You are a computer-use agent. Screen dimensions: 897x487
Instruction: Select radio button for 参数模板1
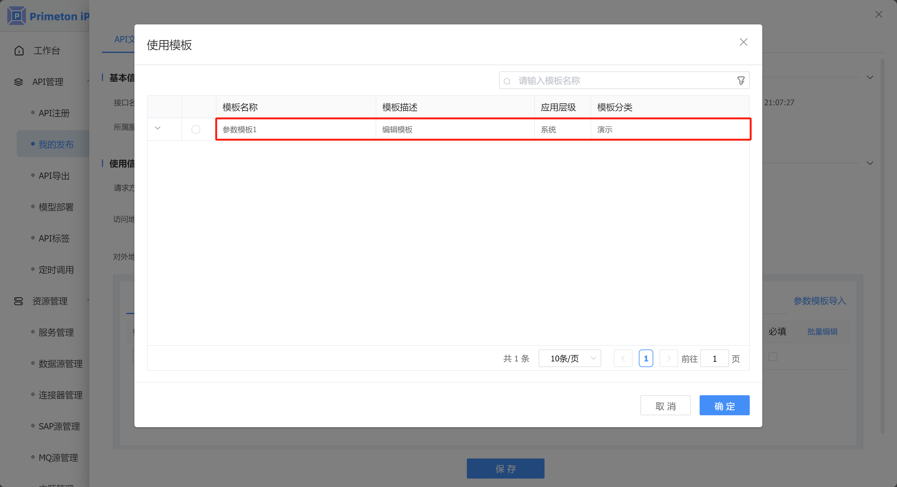[x=196, y=129]
